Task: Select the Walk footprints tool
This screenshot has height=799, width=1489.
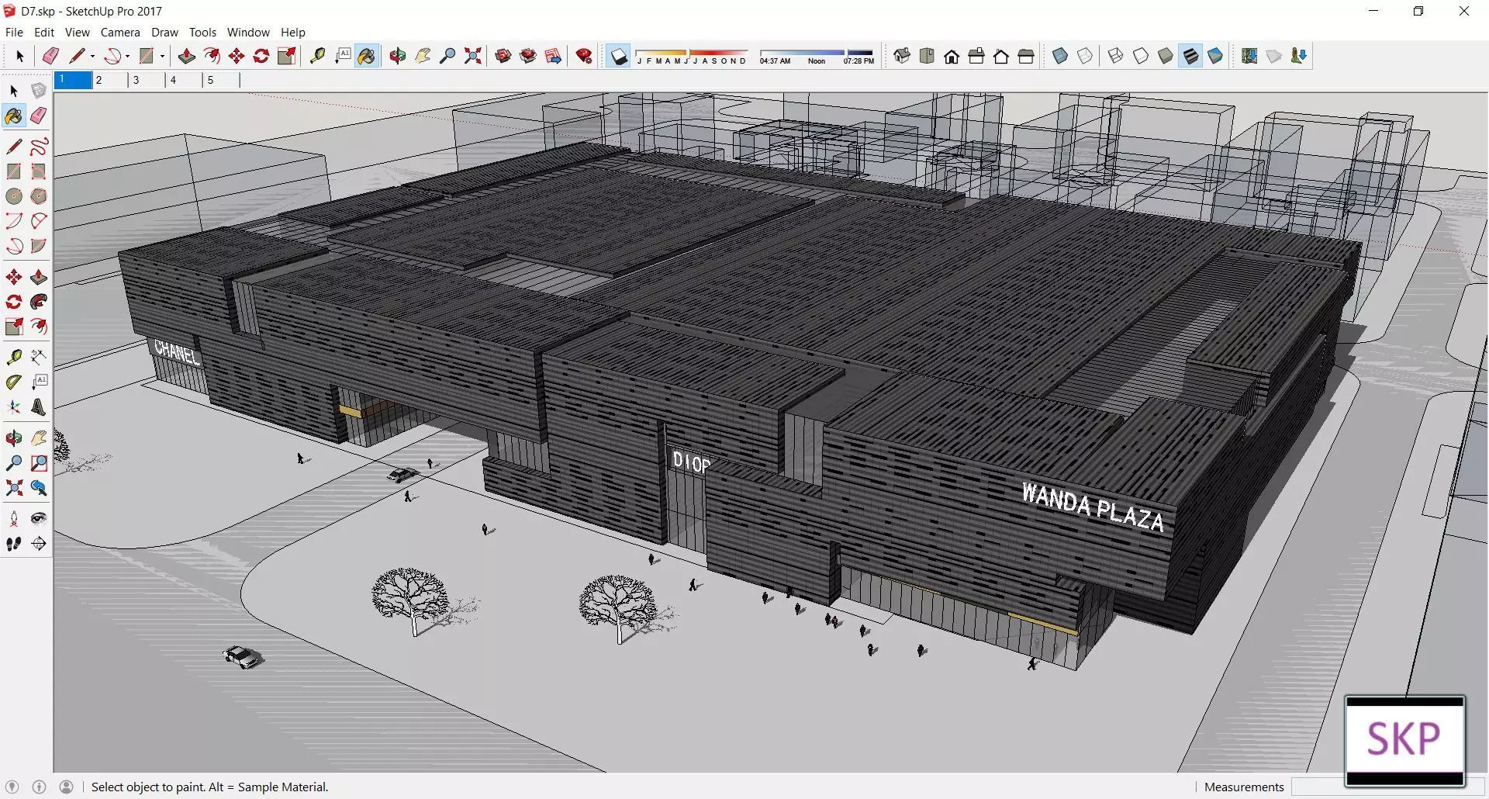Action: (x=14, y=544)
